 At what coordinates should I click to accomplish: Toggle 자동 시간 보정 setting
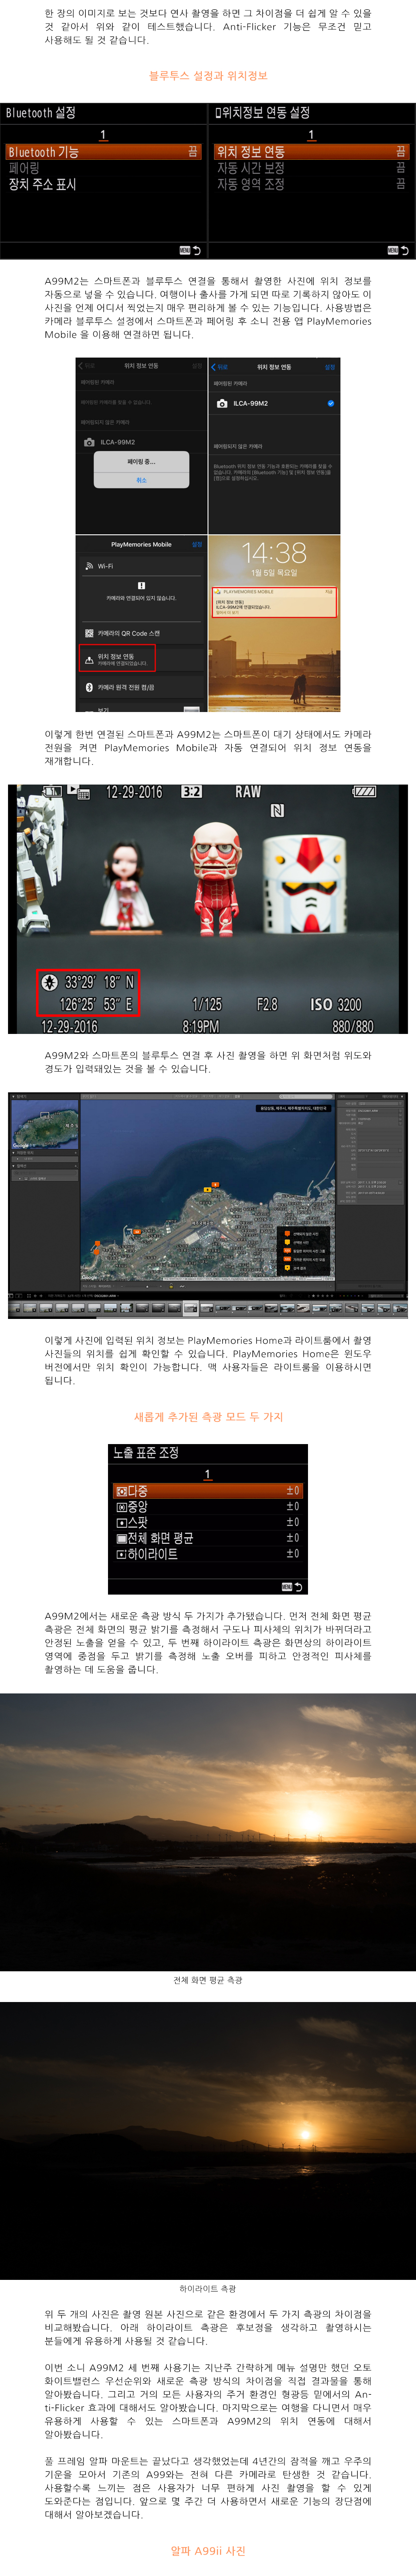311,168
